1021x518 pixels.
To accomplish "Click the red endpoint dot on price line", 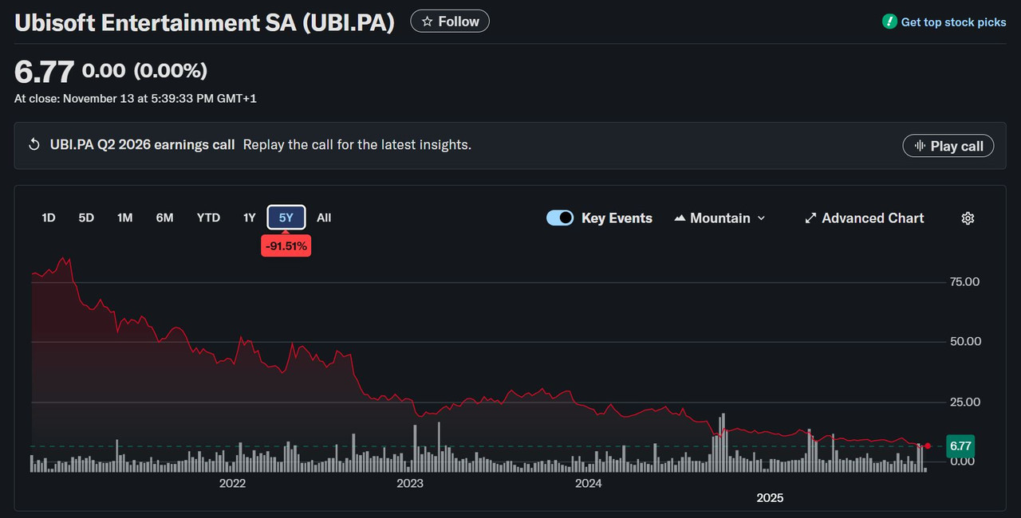I will point(928,445).
